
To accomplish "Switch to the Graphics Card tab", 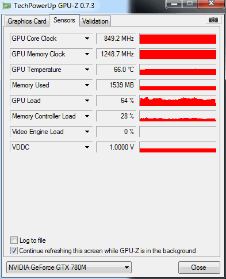I will pos(27,21).
